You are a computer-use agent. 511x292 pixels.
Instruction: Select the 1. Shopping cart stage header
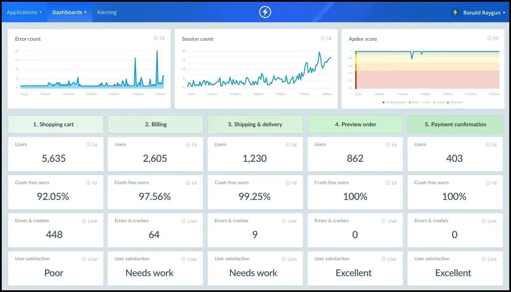pos(56,124)
